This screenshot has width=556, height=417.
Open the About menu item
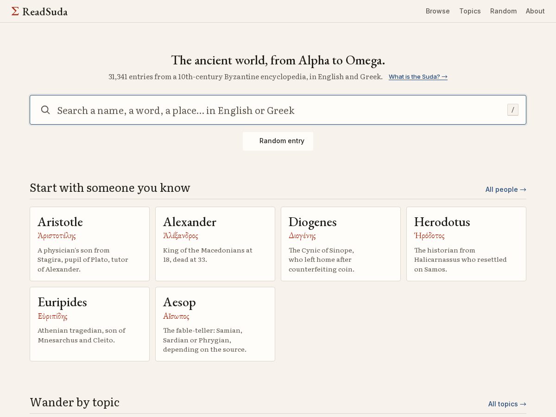pyautogui.click(x=535, y=11)
